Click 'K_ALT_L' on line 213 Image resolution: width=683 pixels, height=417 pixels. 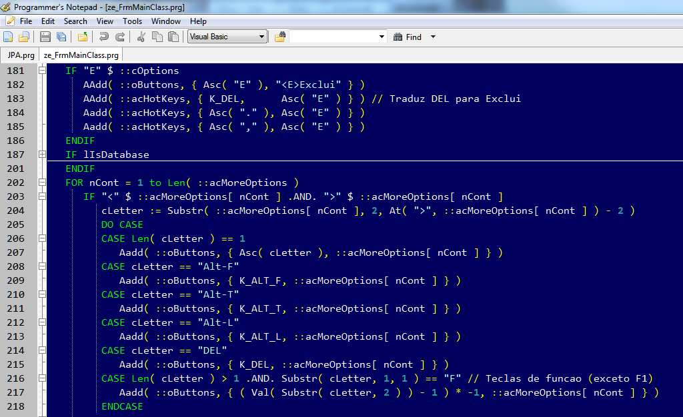pos(260,336)
